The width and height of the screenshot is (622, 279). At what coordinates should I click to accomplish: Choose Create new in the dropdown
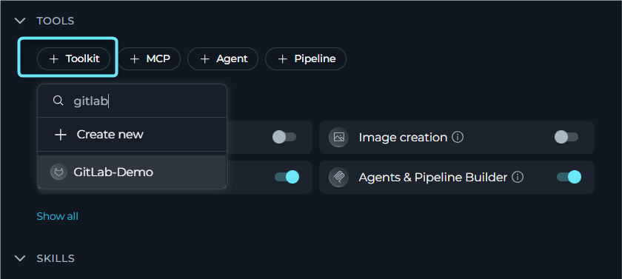coord(132,135)
